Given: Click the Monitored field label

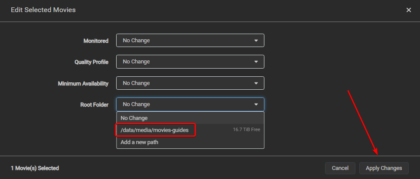Looking at the screenshot, I should 96,41.
